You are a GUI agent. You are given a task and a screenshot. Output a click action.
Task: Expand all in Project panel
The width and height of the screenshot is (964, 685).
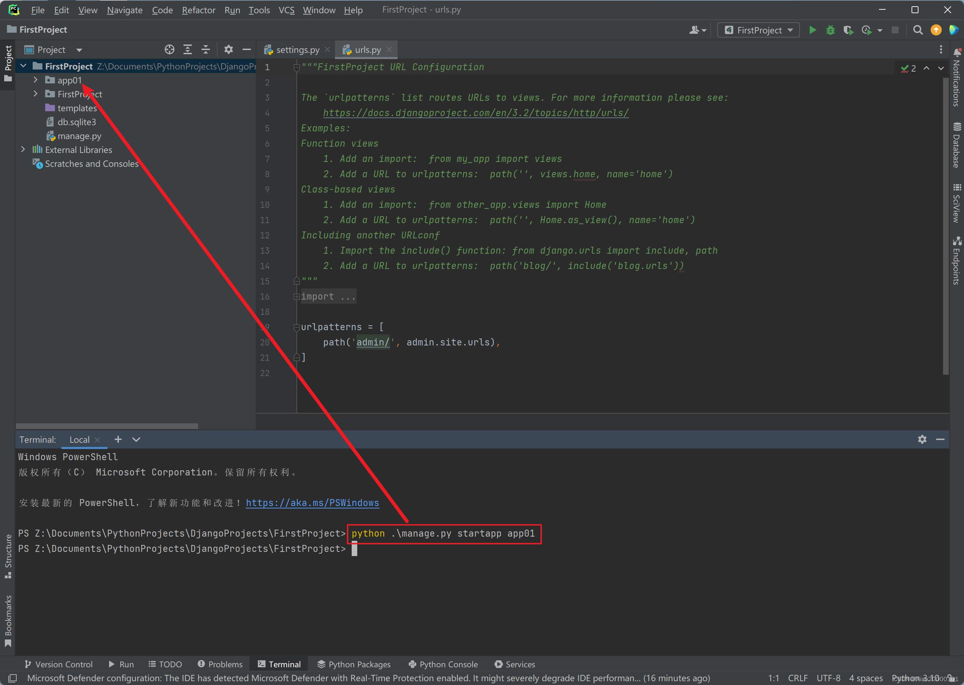188,49
